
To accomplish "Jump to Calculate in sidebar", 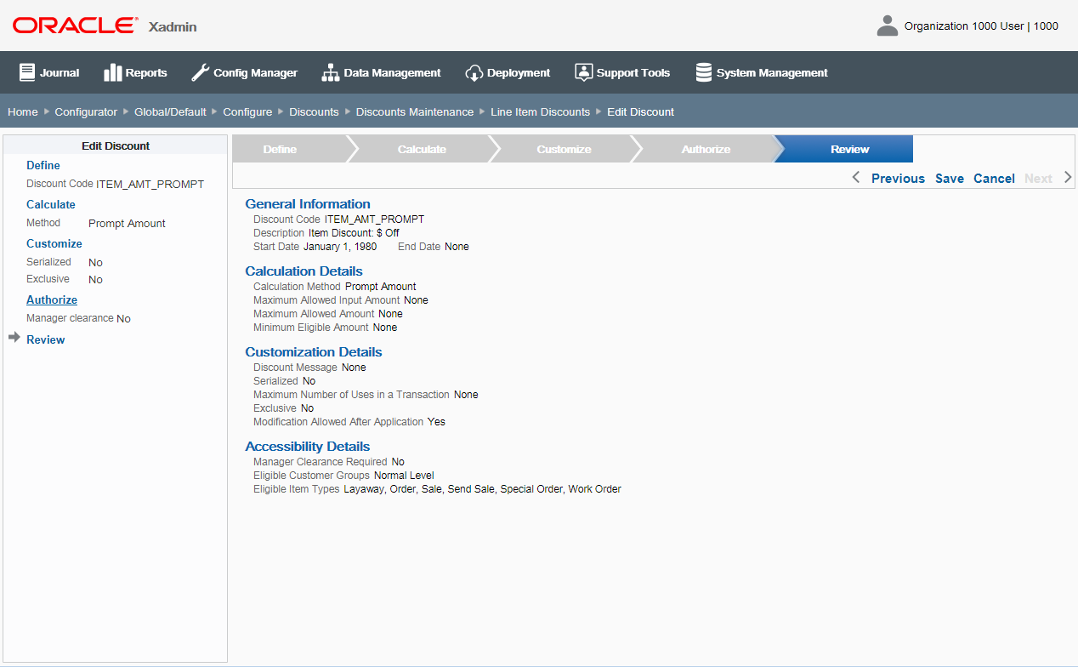I will click(51, 204).
